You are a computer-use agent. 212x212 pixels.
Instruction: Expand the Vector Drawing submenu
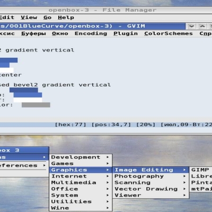click(151, 189)
